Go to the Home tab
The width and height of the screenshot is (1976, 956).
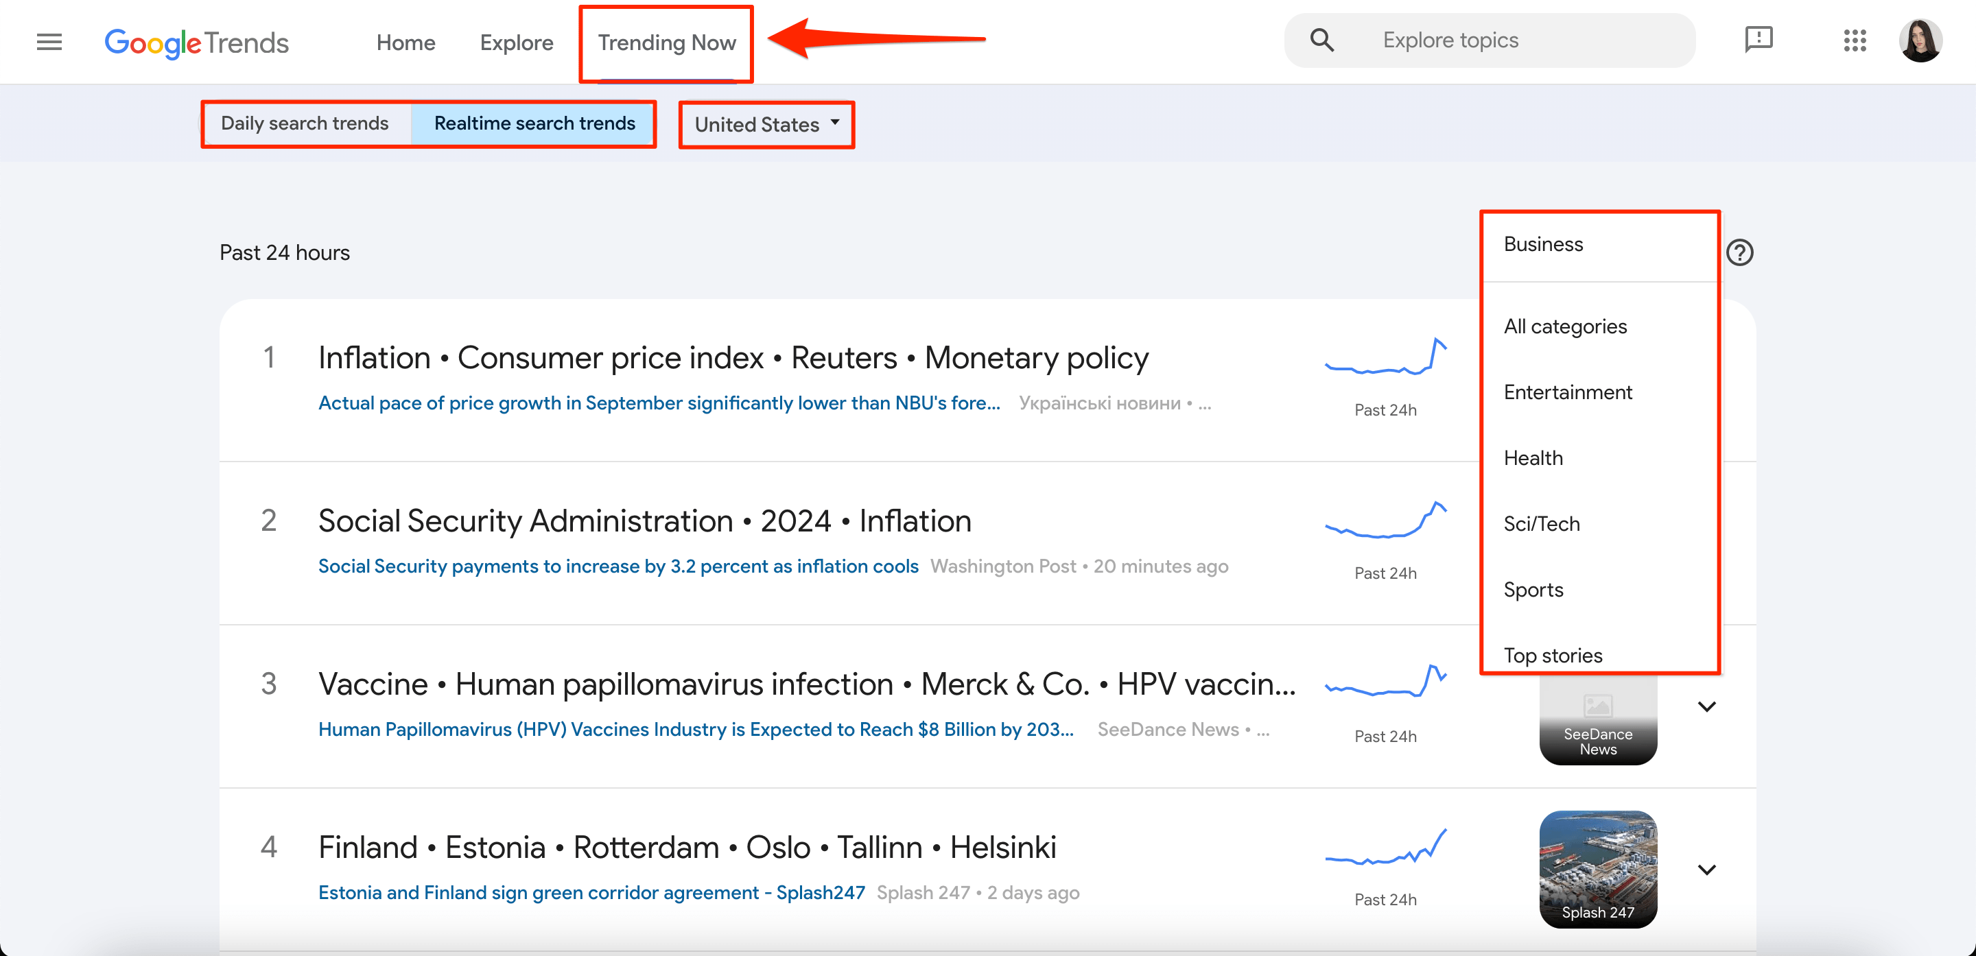(x=405, y=43)
